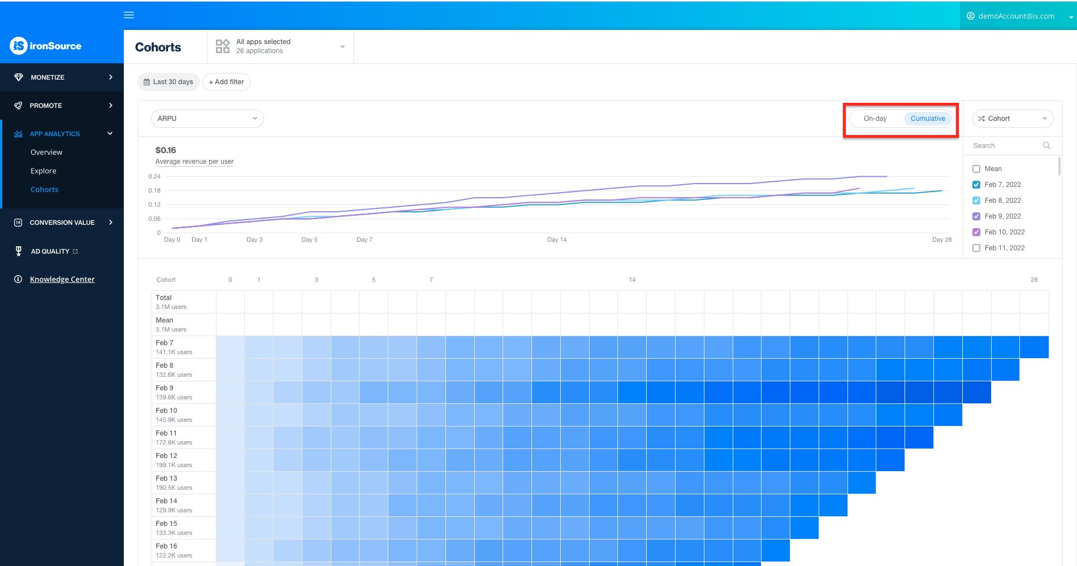1077x566 pixels.
Task: Open the Explore page
Action: tap(44, 171)
